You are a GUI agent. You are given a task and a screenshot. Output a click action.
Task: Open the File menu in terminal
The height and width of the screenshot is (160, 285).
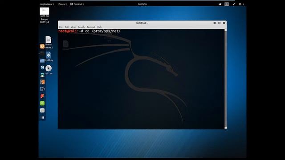61,27
